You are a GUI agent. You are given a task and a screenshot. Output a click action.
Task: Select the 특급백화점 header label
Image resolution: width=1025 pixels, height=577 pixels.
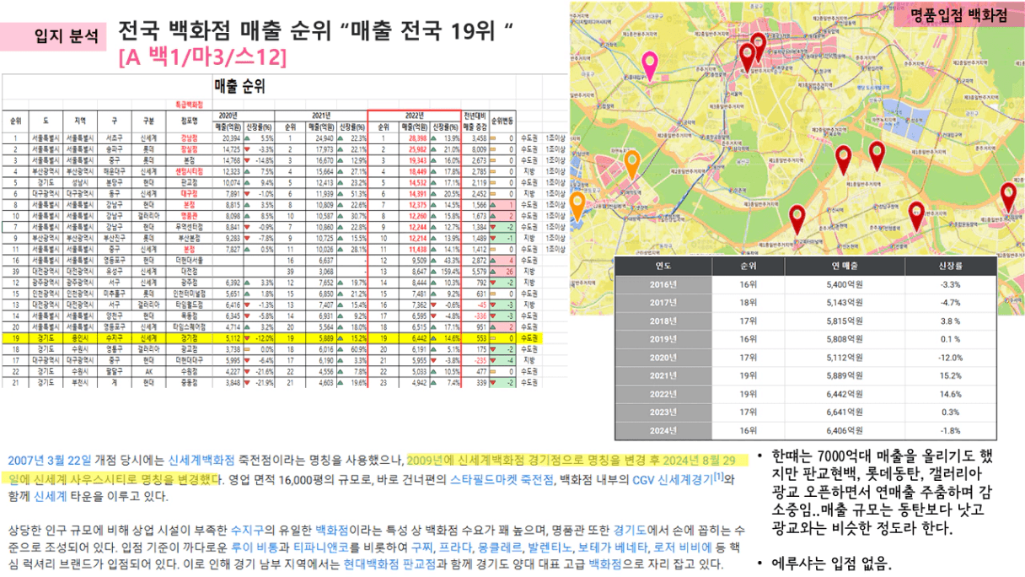coord(189,105)
